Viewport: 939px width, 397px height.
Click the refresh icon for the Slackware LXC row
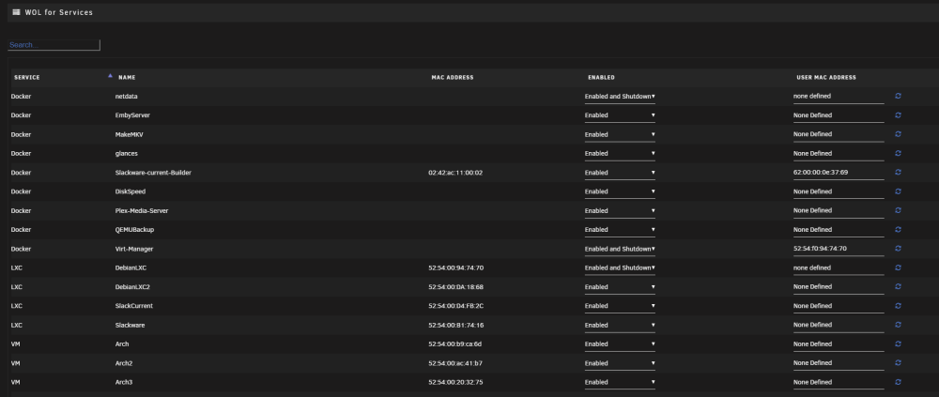[x=898, y=325]
